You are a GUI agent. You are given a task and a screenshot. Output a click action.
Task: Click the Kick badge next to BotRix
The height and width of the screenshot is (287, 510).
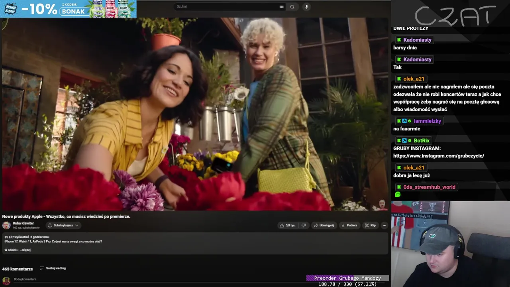399,141
